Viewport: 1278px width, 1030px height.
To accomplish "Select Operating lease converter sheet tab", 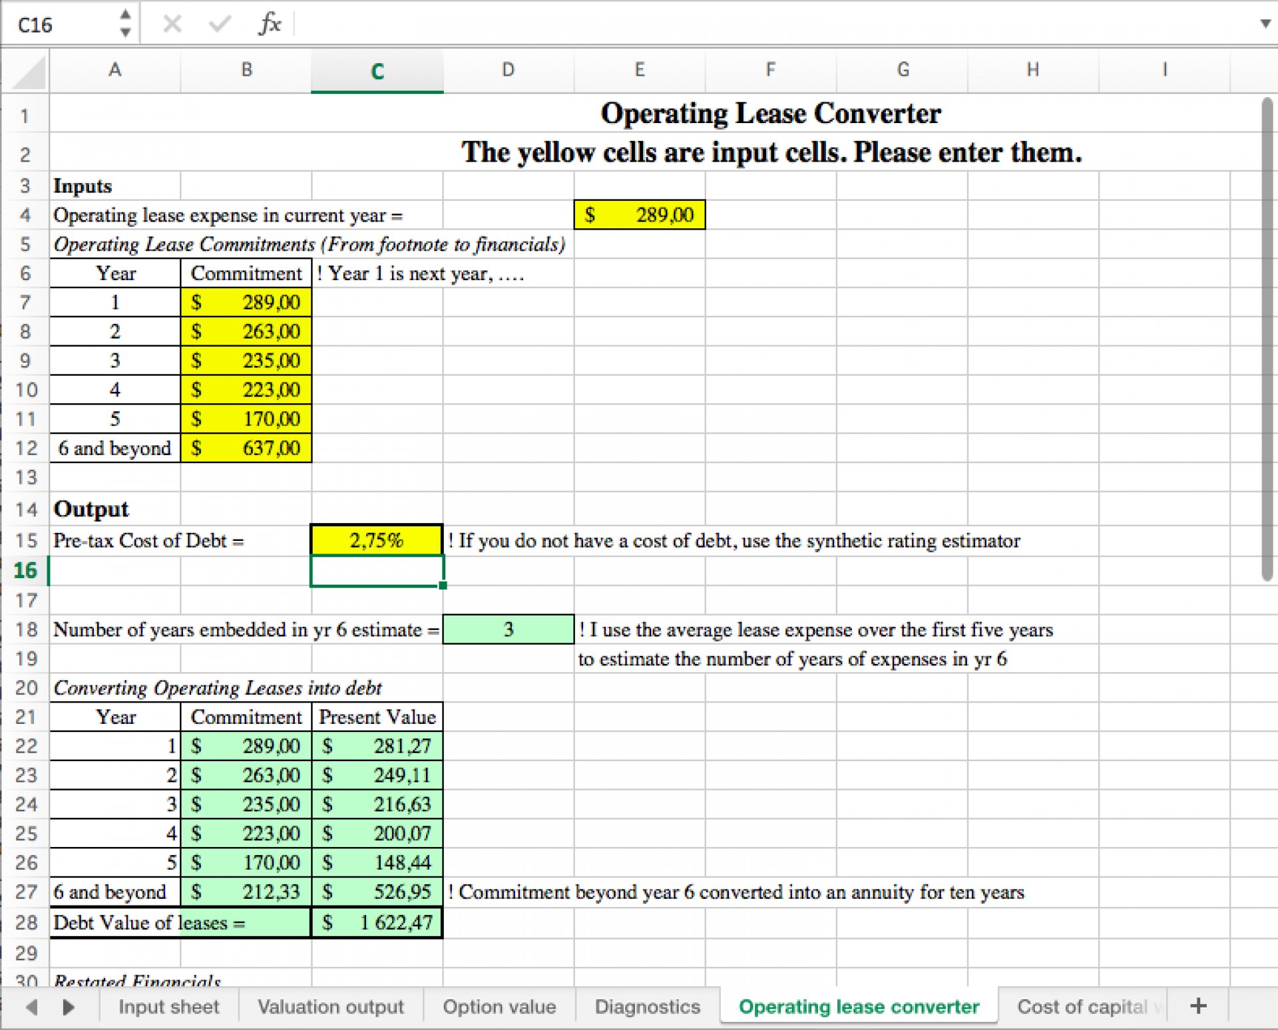I will [859, 1007].
